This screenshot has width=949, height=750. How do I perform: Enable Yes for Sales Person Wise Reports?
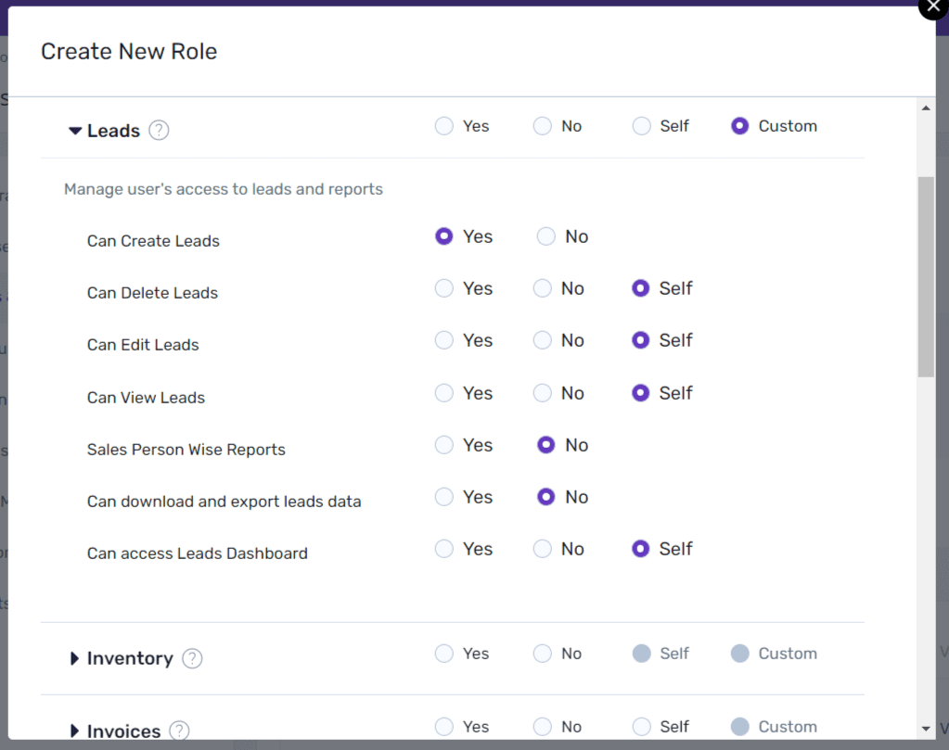(x=444, y=445)
